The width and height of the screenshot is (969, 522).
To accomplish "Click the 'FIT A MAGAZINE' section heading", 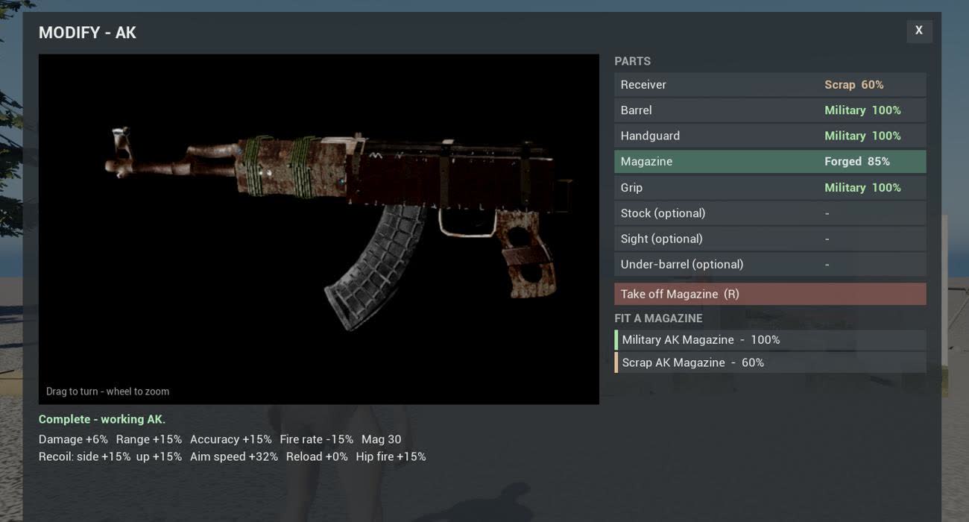I will click(658, 318).
